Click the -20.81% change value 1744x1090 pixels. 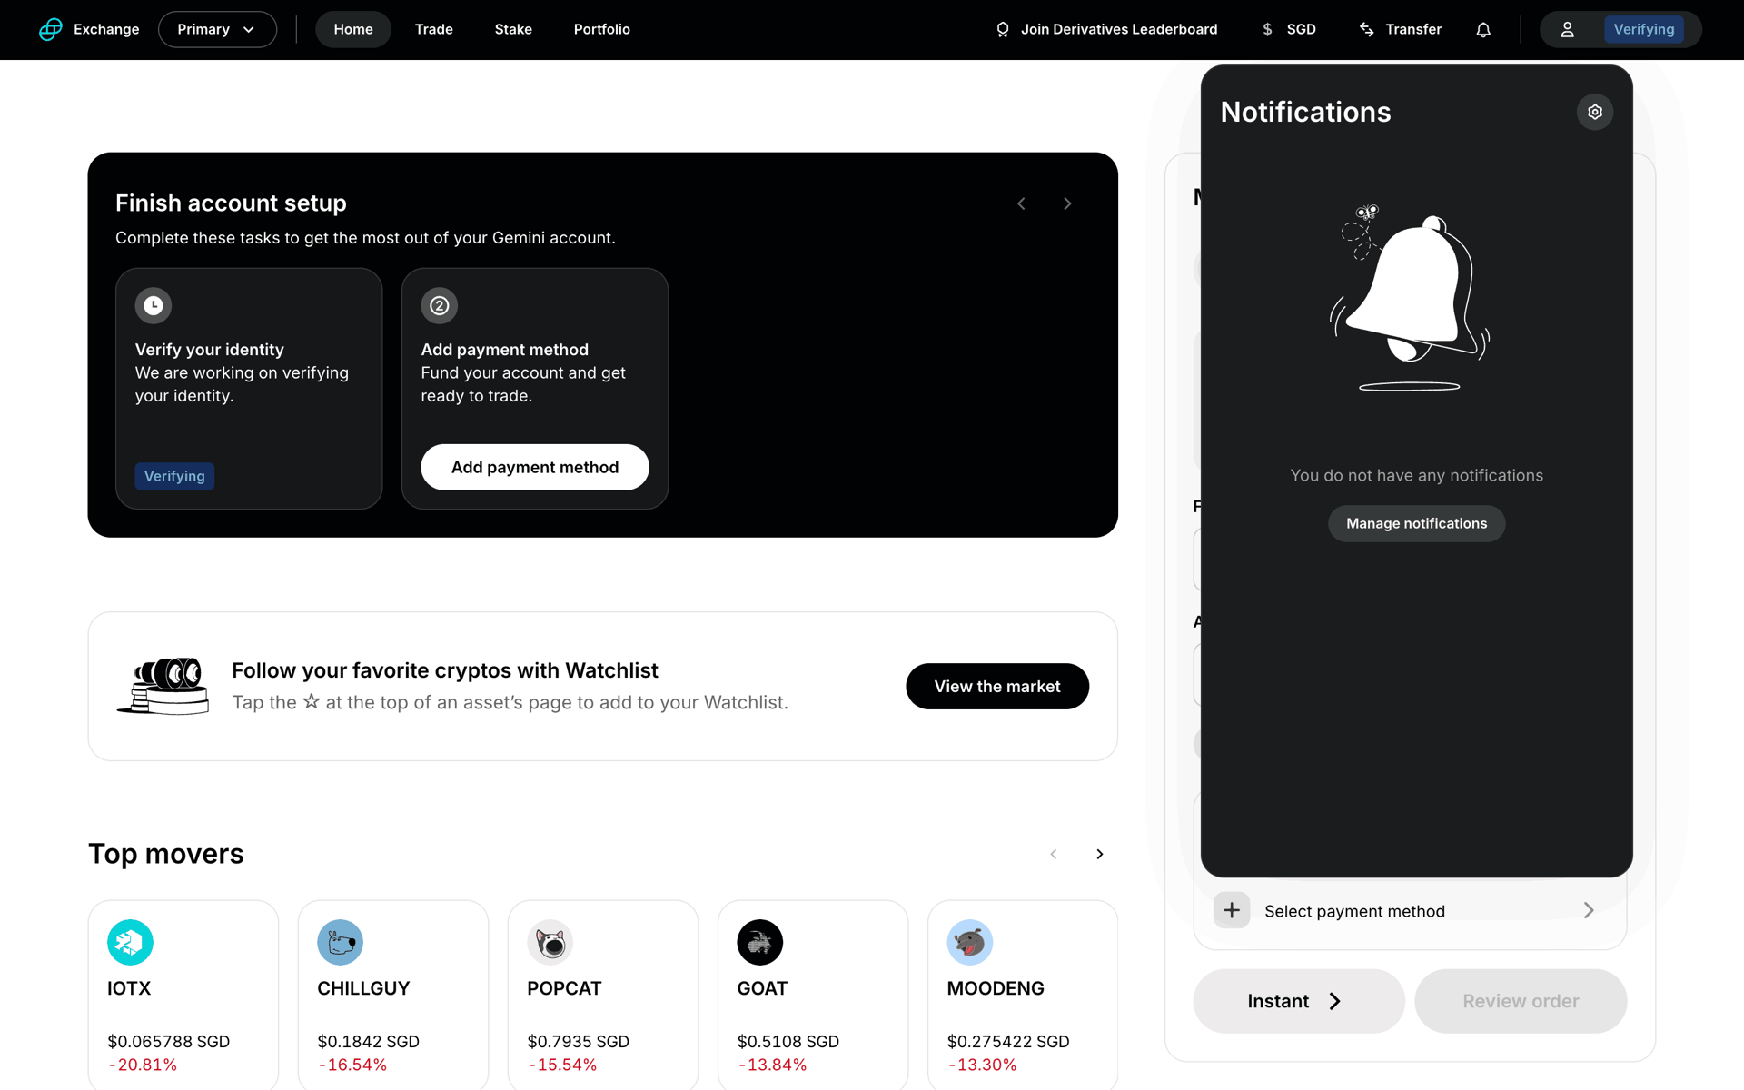pos(143,1065)
